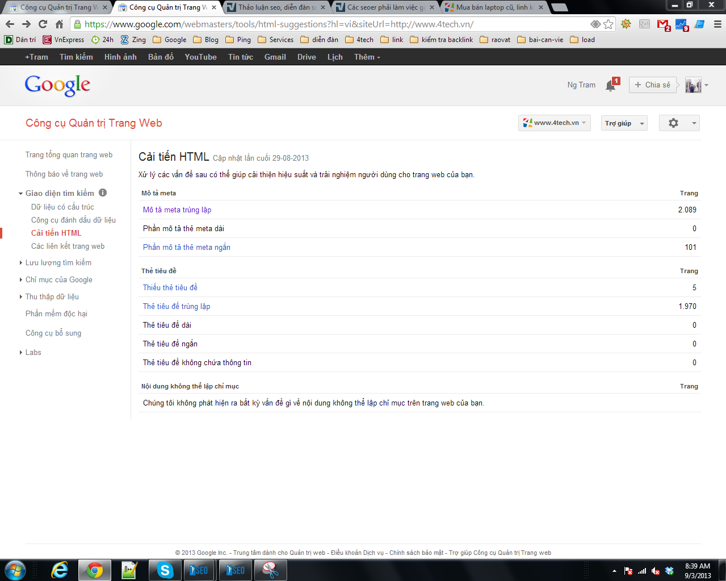
Task: Open the Dân trí bookmark
Action: (20, 40)
